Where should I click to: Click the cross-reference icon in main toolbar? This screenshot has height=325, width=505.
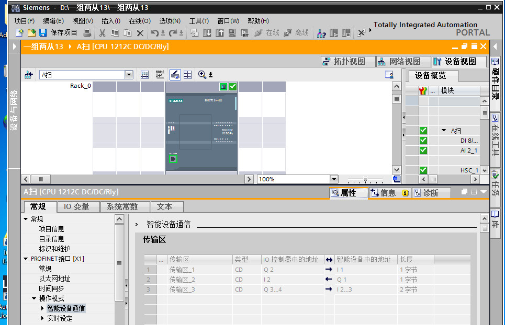click(362, 32)
